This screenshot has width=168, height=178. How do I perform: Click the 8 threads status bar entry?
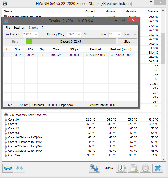[x=37, y=105]
